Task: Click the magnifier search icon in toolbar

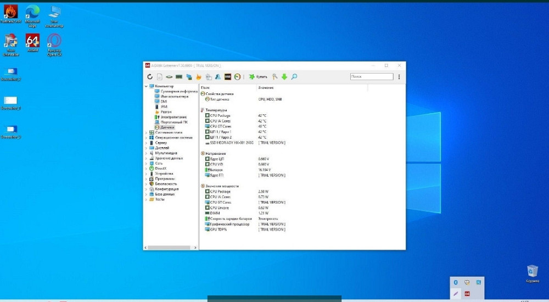Action: (294, 77)
